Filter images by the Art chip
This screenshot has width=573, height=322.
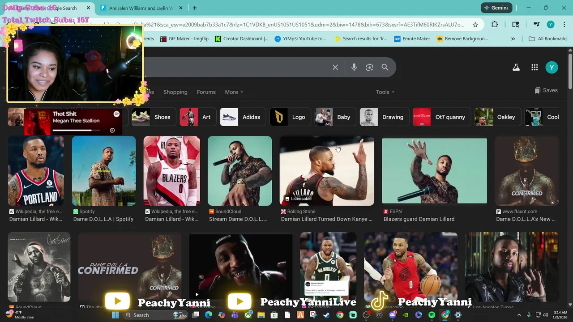point(197,117)
